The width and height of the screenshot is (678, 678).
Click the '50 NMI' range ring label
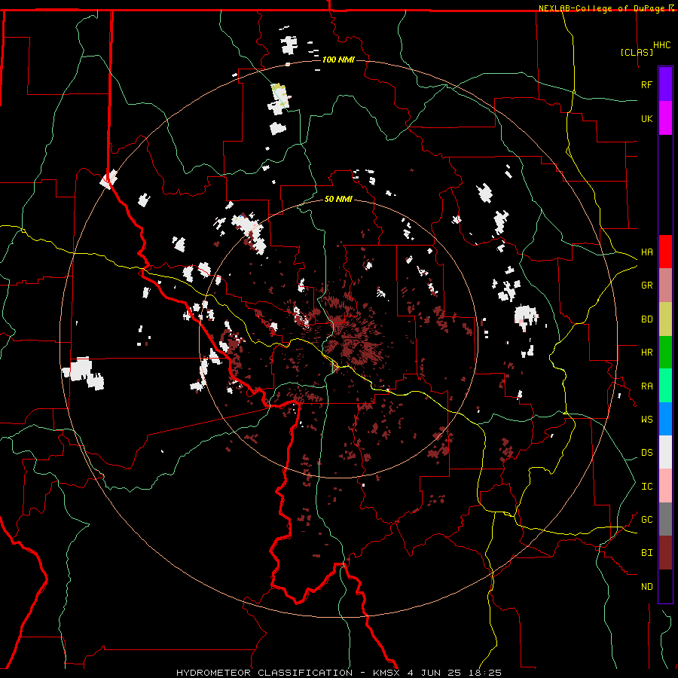338,199
